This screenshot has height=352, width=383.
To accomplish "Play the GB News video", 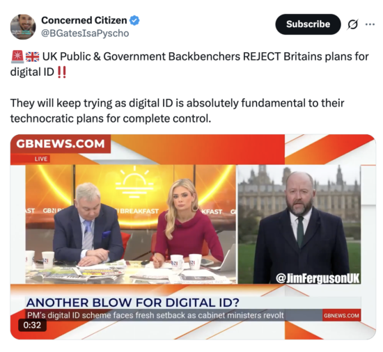I will [193, 237].
